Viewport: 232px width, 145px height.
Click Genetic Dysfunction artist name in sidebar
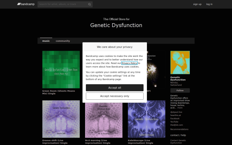tap(178, 78)
